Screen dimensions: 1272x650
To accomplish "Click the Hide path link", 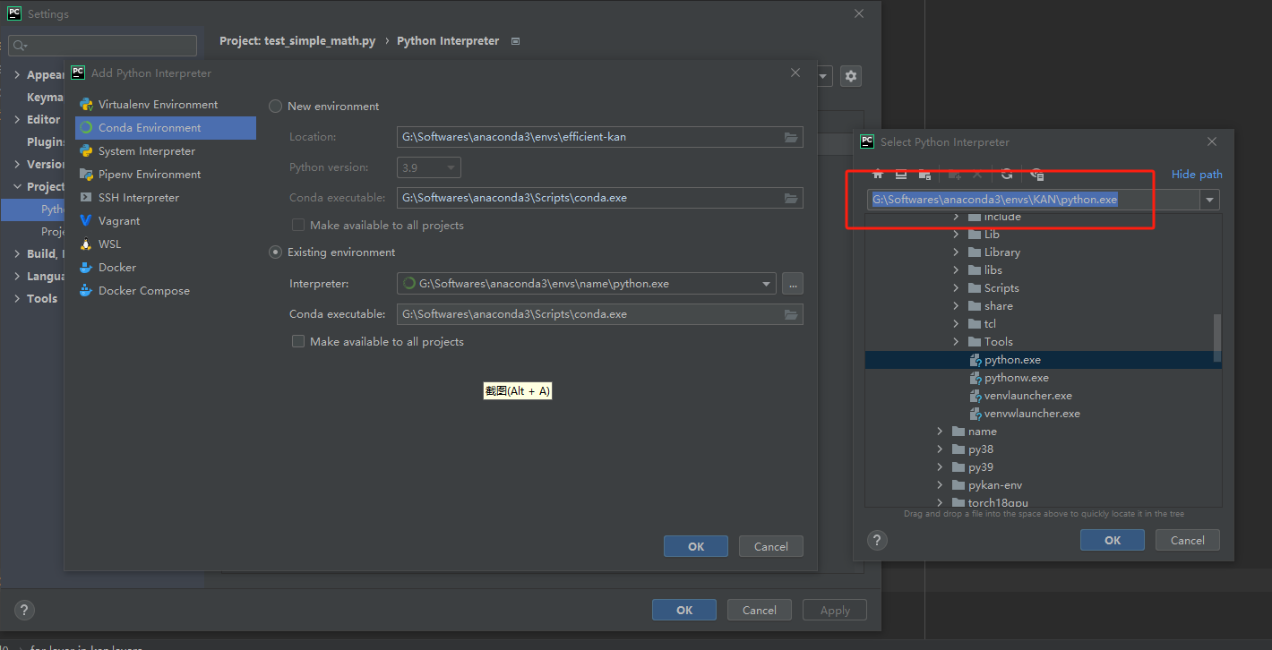I will tap(1197, 175).
